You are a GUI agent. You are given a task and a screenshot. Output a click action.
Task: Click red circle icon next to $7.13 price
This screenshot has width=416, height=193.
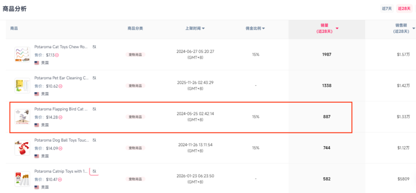57,55
